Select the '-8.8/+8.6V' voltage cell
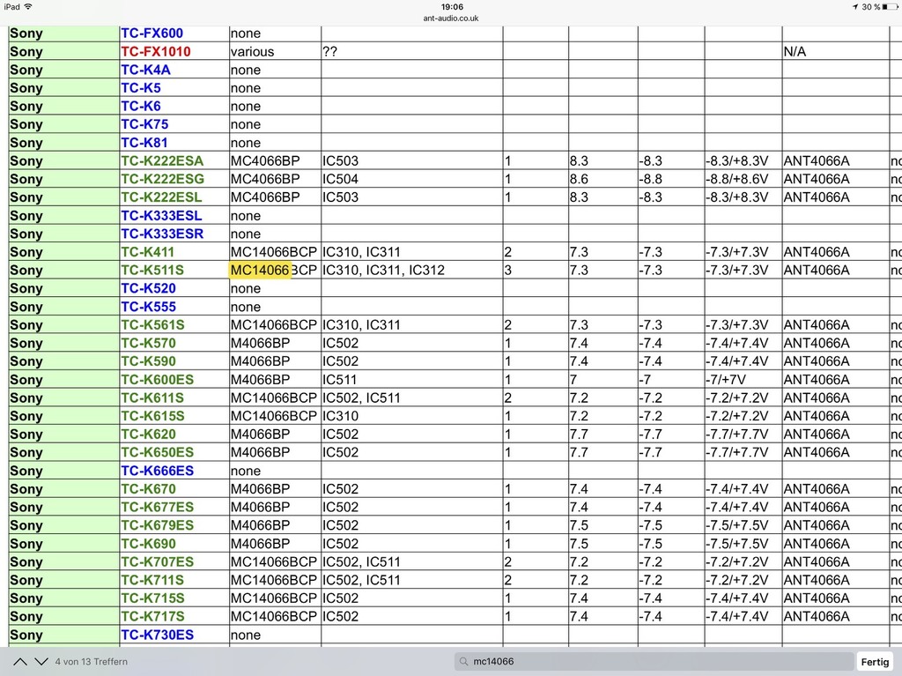This screenshot has width=902, height=676. pyautogui.click(x=743, y=179)
